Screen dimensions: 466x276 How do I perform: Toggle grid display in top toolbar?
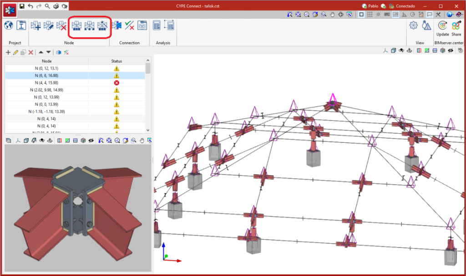click(x=370, y=15)
